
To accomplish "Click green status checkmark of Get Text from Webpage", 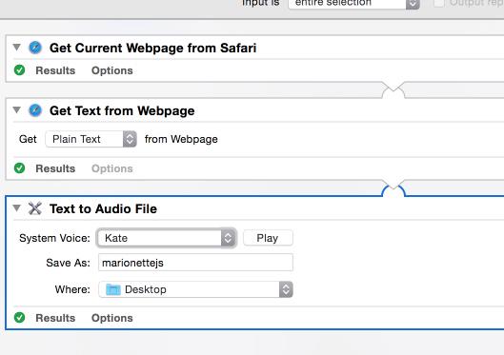I will pyautogui.click(x=20, y=168).
